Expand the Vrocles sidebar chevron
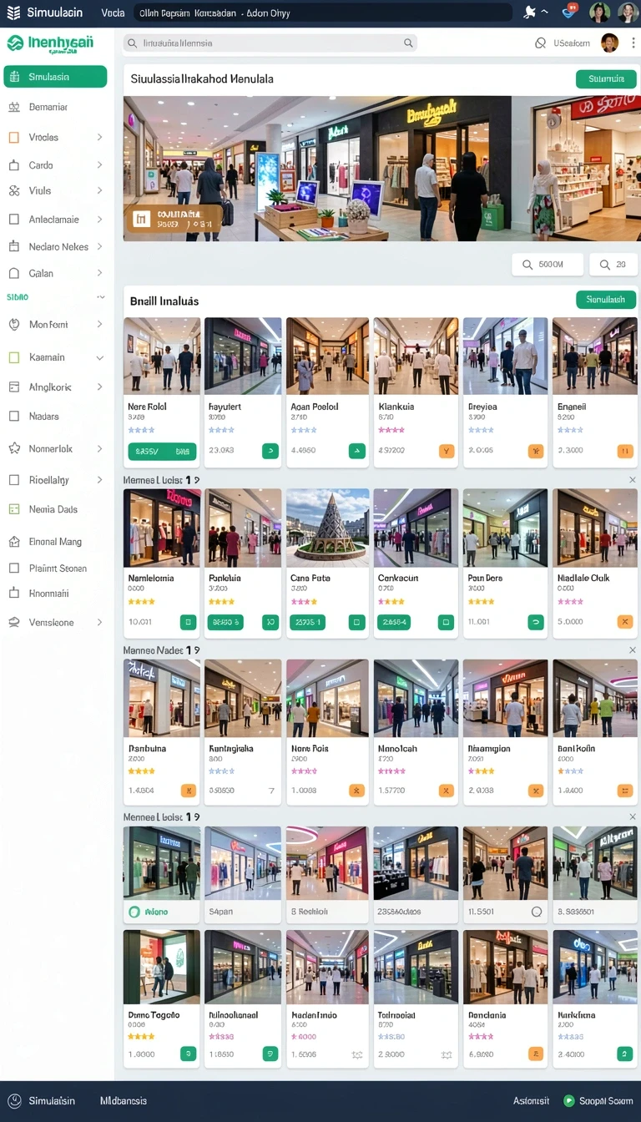The width and height of the screenshot is (641, 1122). click(100, 137)
